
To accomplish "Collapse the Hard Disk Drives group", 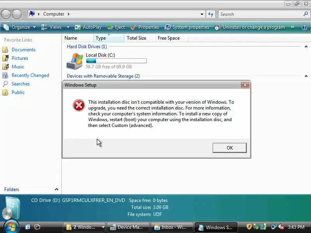I will (x=306, y=47).
